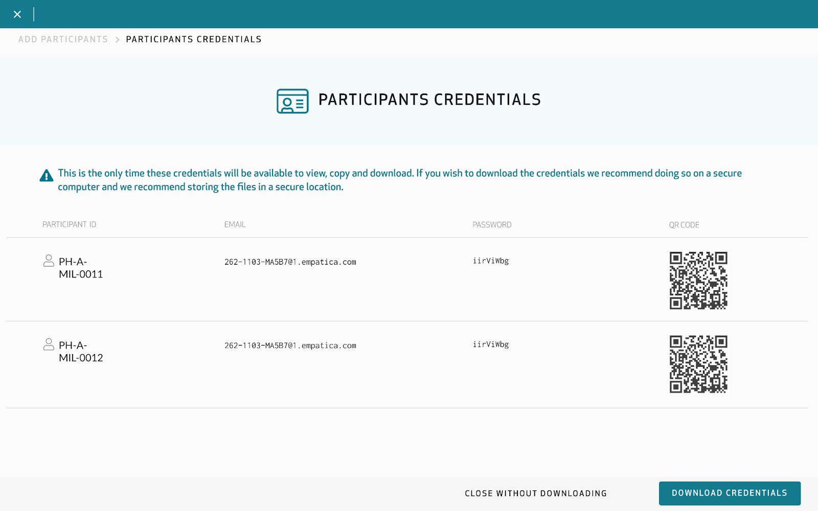Select the email of participant PH-A-MIL-0012
Screen dimensions: 818x511
(290, 346)
